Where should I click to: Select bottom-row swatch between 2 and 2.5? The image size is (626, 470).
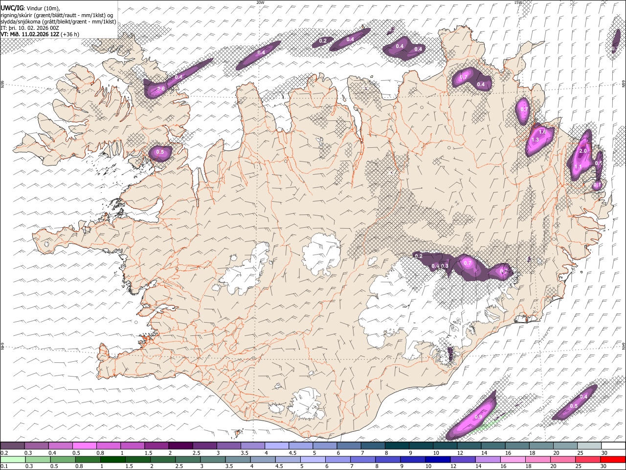(164, 459)
